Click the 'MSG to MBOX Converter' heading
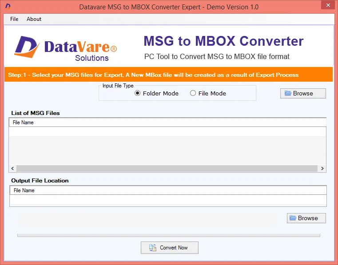 tap(223, 41)
